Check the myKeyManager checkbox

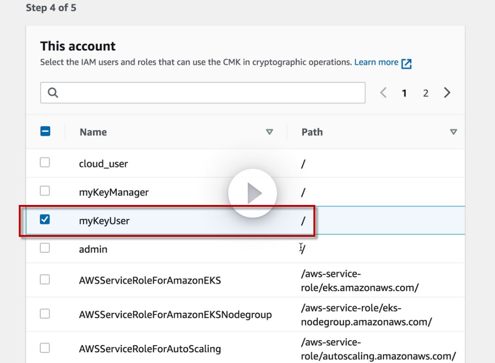(45, 191)
